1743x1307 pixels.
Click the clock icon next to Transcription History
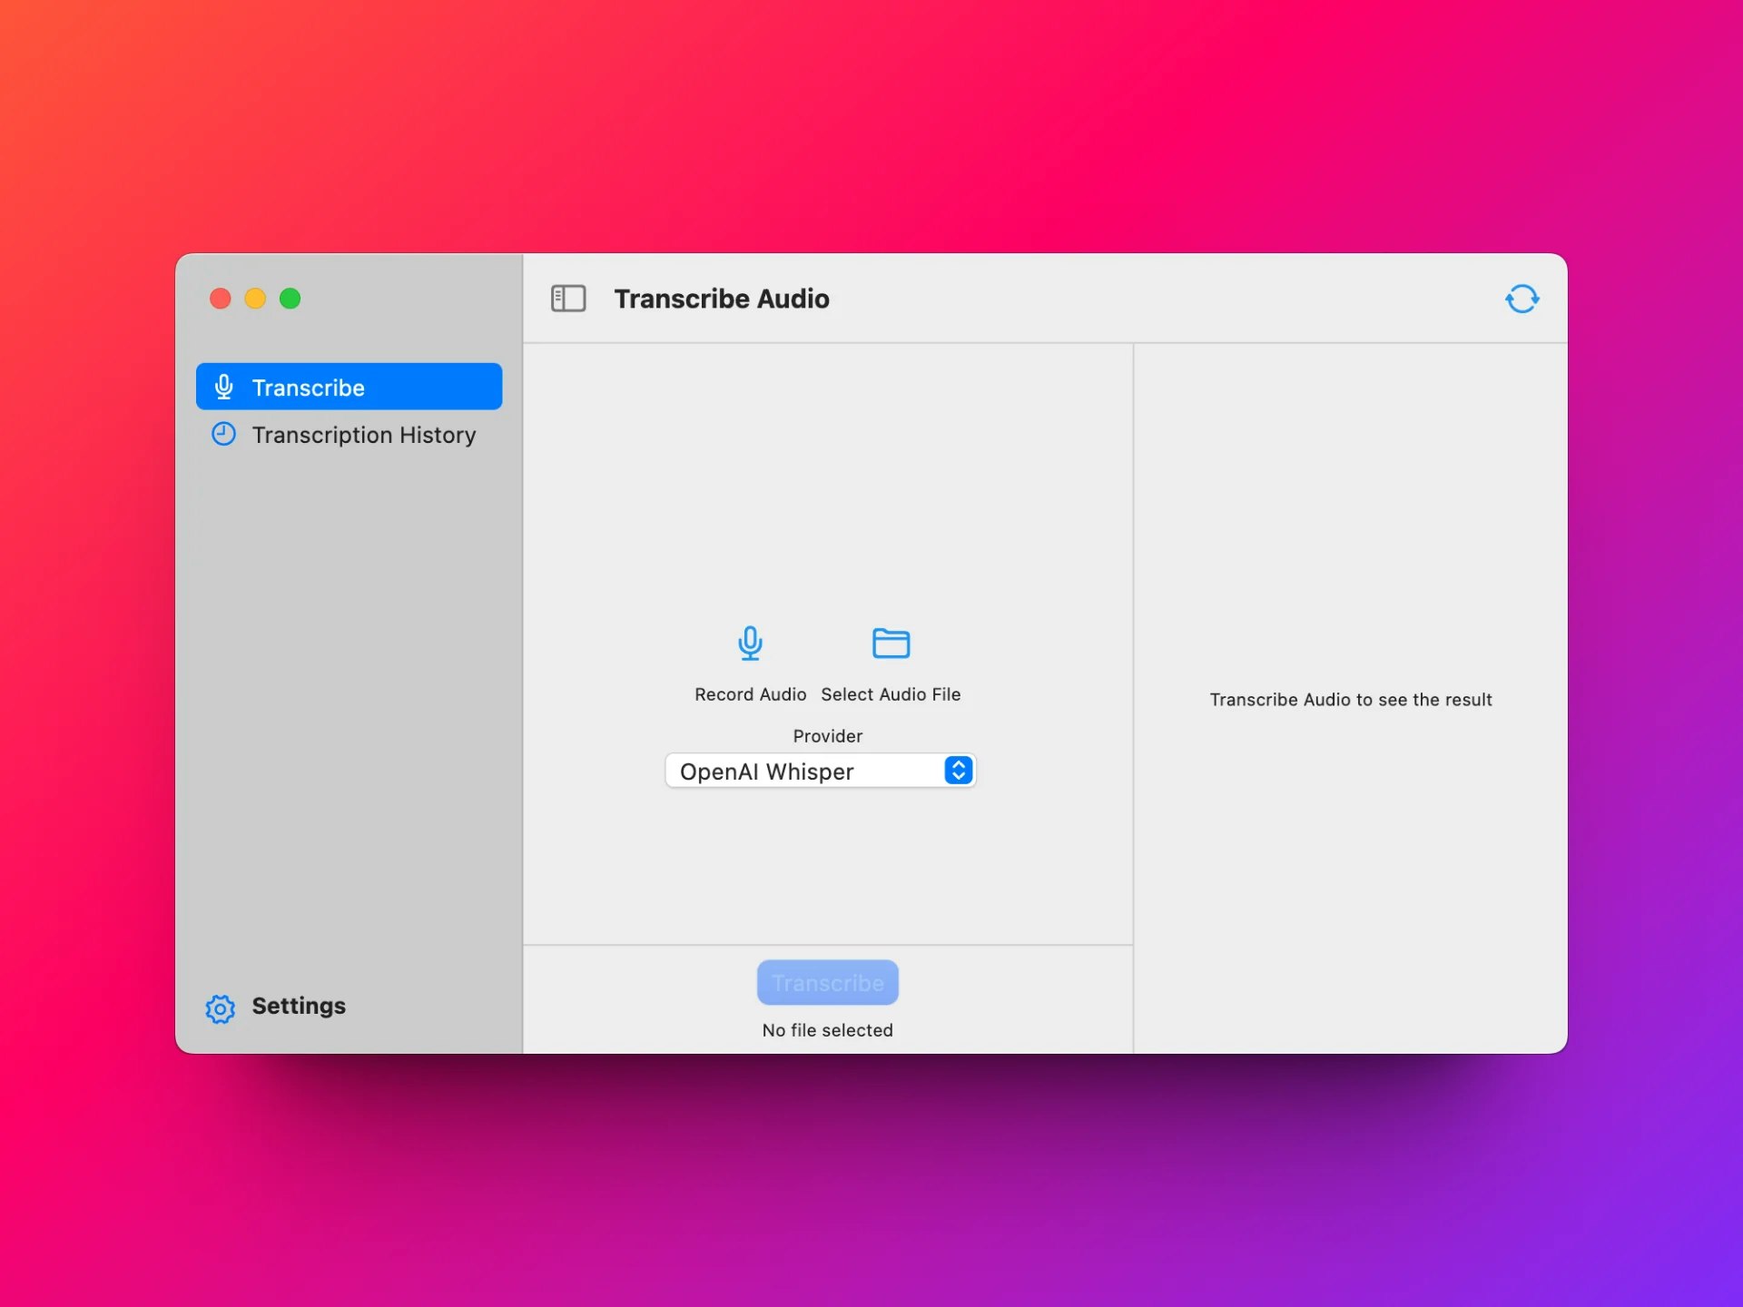coord(223,434)
